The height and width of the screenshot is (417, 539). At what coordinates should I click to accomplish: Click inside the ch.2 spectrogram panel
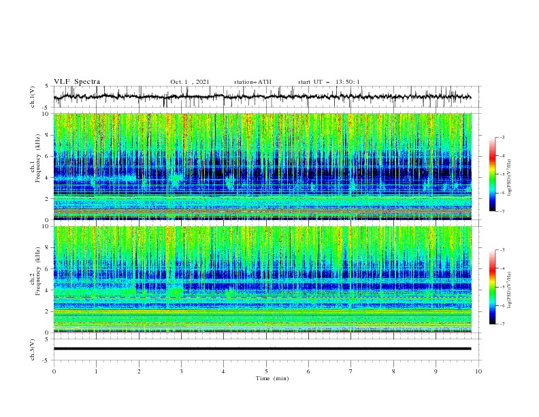pyautogui.click(x=262, y=279)
